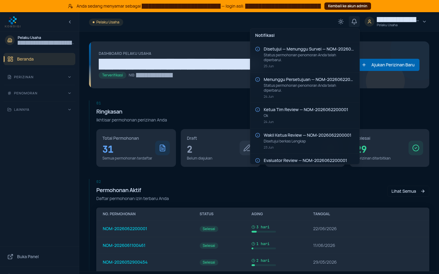The image size is (439, 274).
Task: Expand the Perizinan section
Action: 40,77
